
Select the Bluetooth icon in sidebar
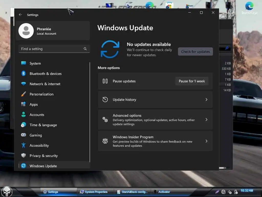24,73
